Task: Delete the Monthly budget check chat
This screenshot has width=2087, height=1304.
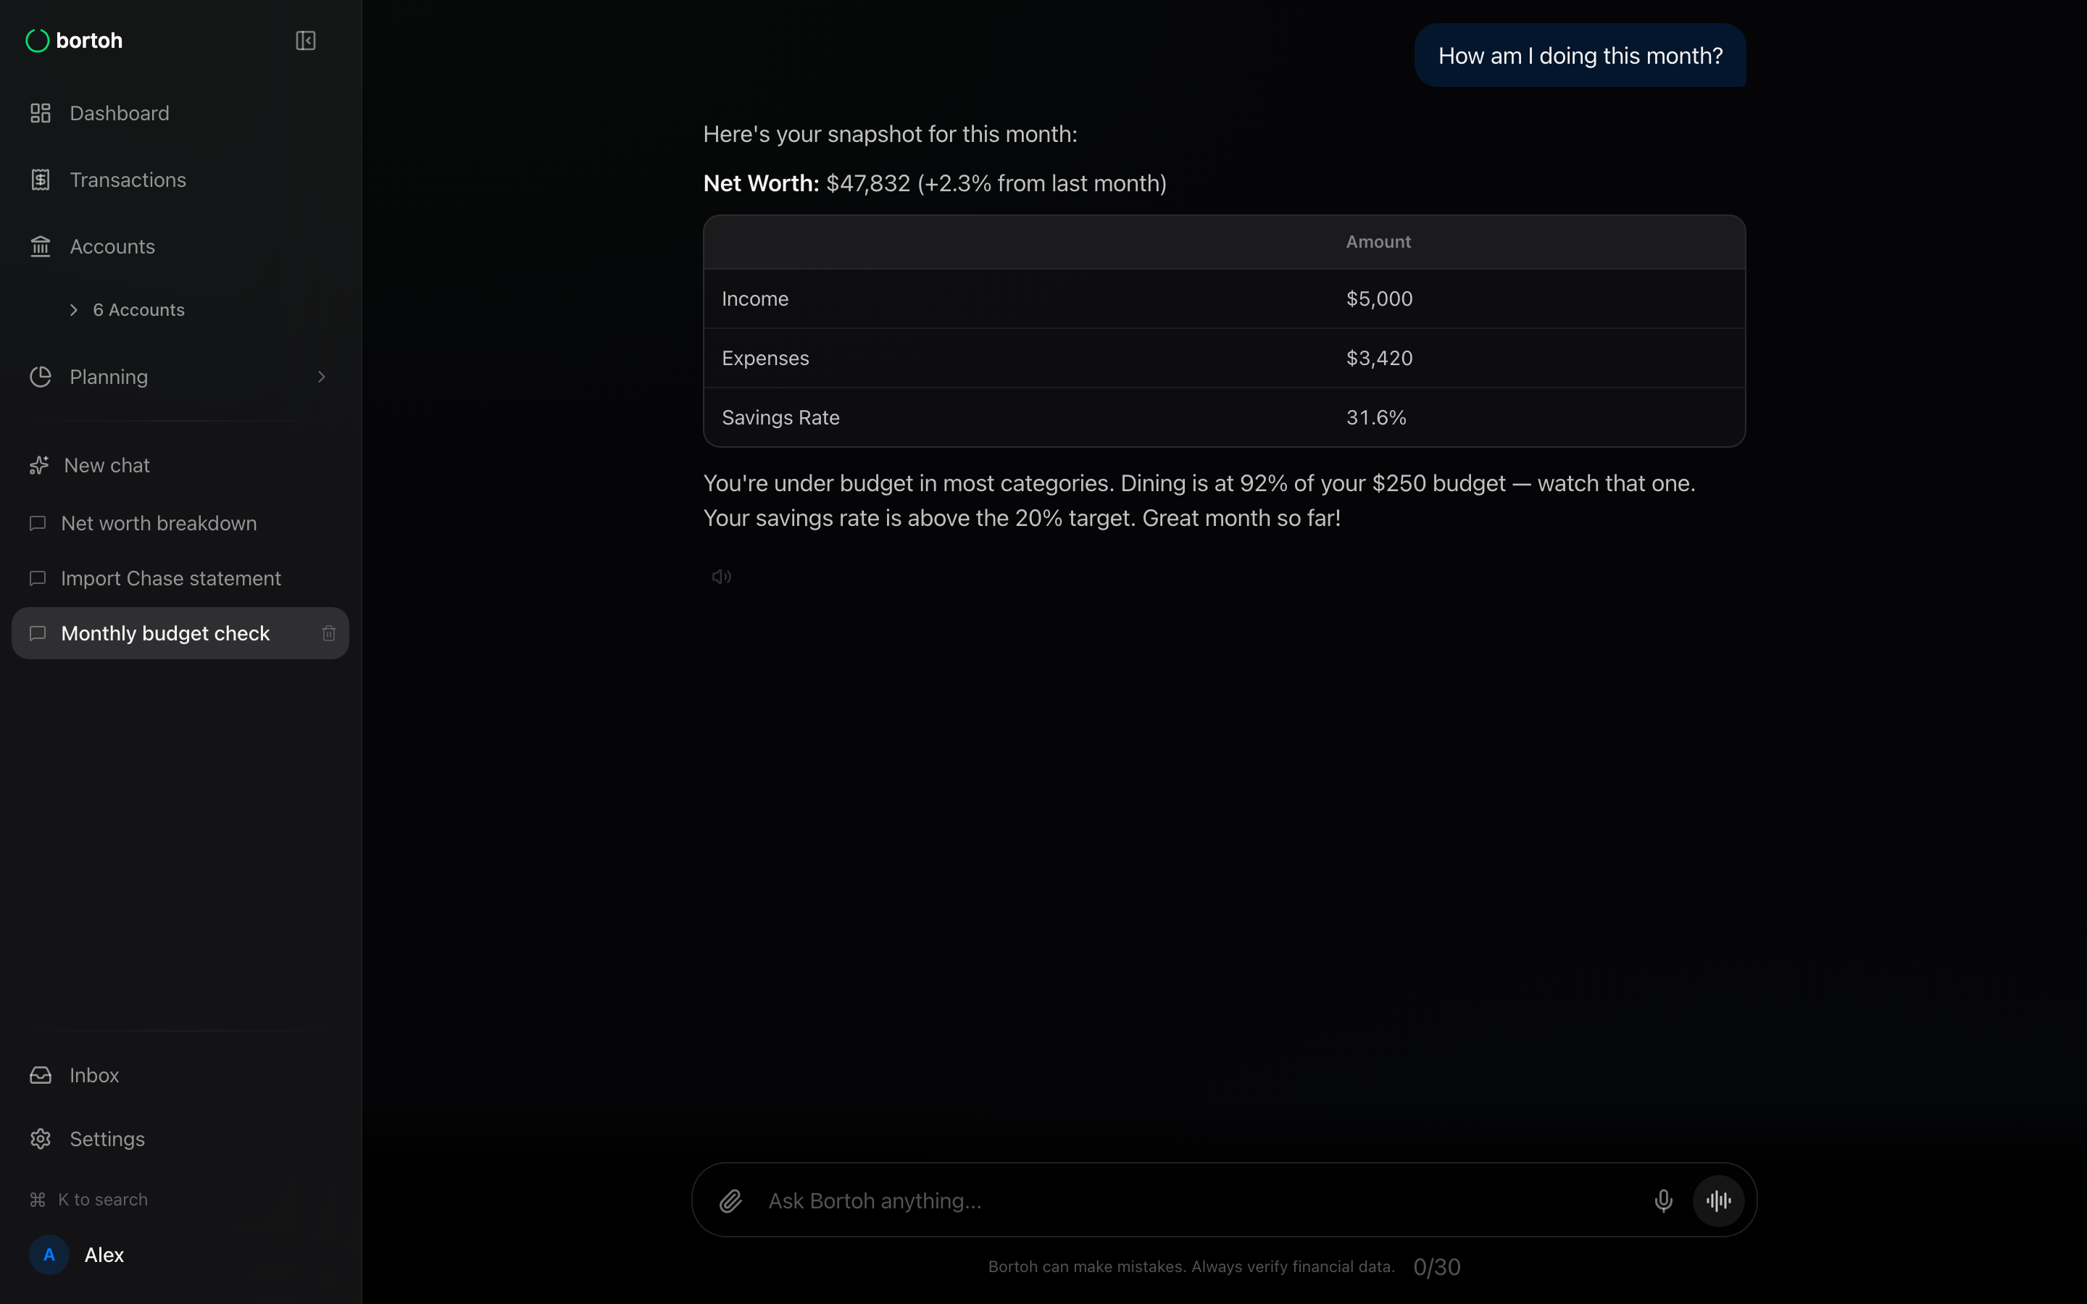Action: pyautogui.click(x=328, y=634)
